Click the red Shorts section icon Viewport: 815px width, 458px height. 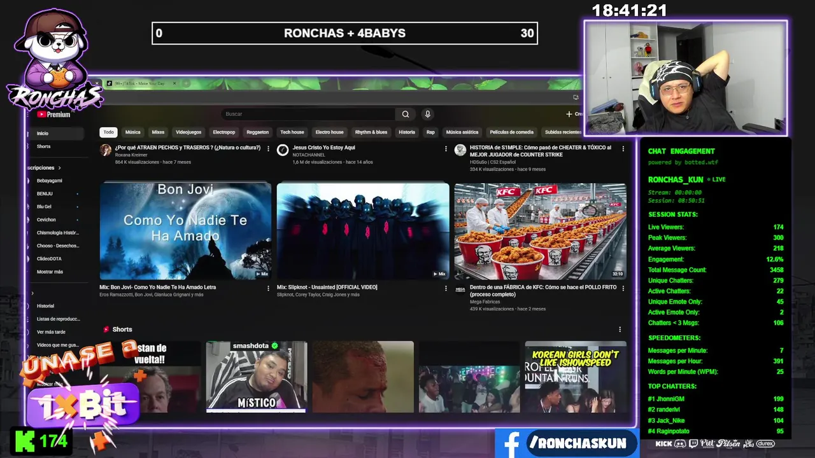[x=106, y=330]
